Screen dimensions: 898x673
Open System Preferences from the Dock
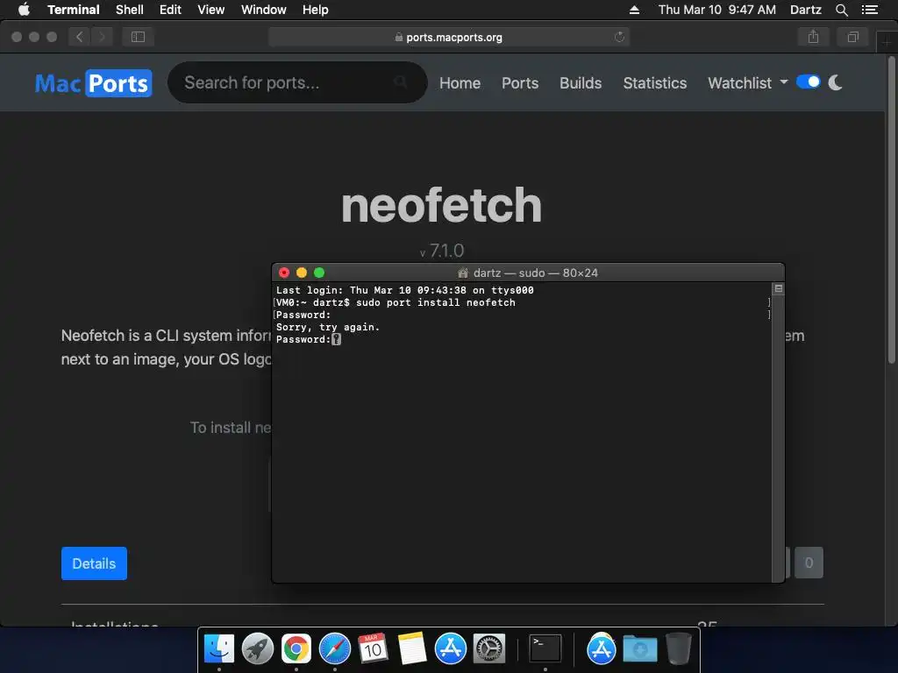click(489, 649)
